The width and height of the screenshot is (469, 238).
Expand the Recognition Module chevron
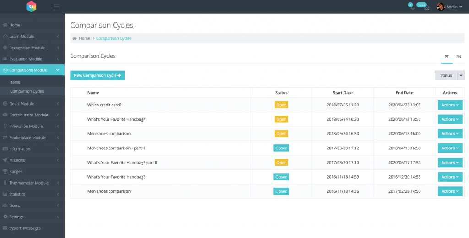pos(58,48)
